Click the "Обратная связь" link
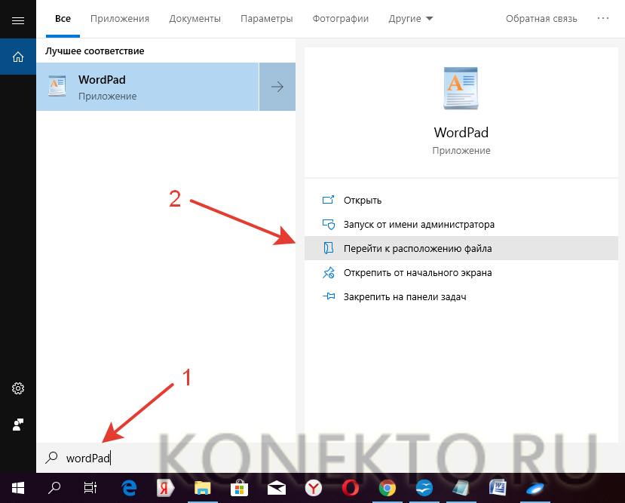 coord(541,18)
